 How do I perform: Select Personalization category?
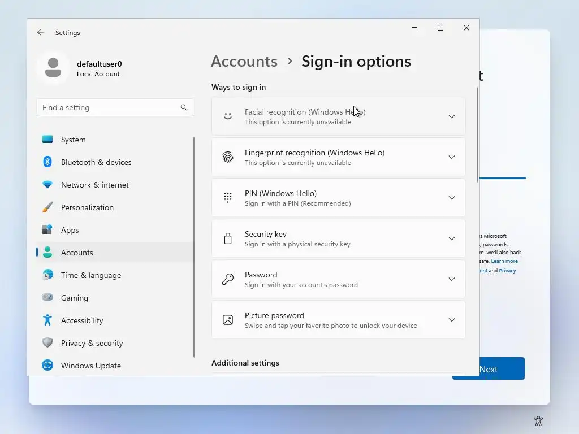pos(115,207)
